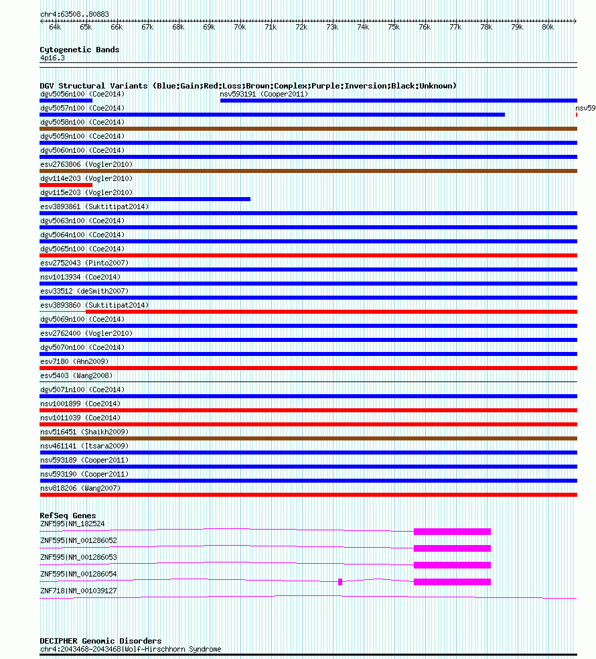Click the blue dgv115e203 gain bar
The width and height of the screenshot is (596, 659).
[145, 199]
